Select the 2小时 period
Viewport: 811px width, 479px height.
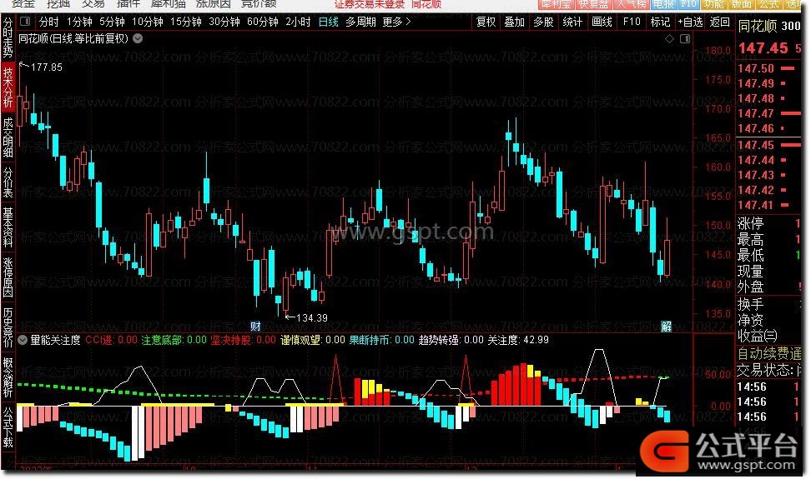point(298,22)
